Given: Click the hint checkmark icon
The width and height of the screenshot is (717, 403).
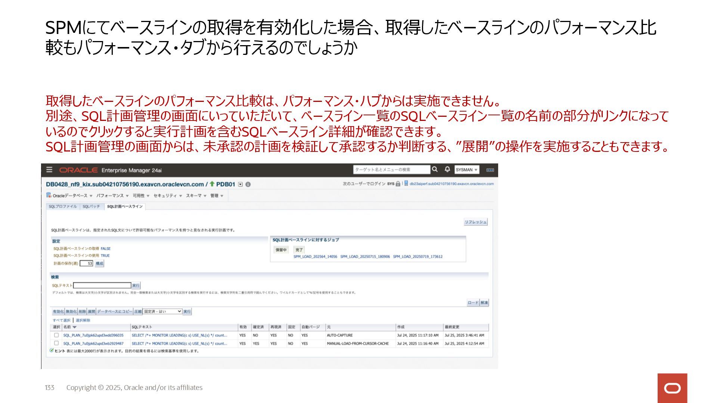Looking at the screenshot, I should (x=52, y=350).
